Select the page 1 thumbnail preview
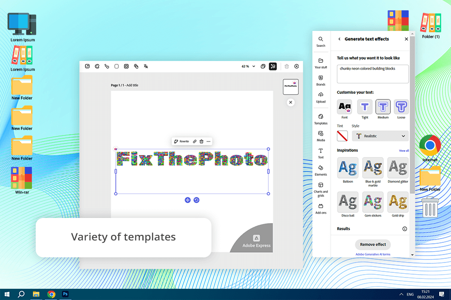451x300 pixels. (x=290, y=87)
